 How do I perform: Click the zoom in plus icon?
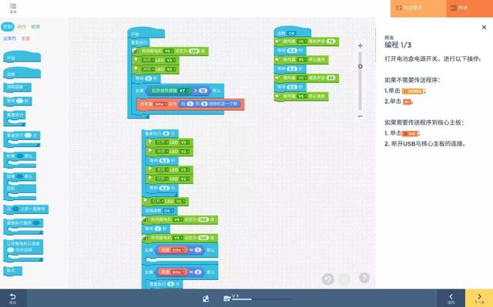(360, 46)
